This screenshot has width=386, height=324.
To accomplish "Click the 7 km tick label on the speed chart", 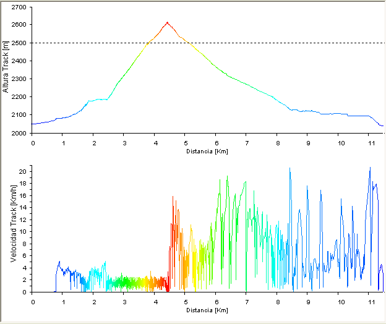I will [247, 302].
